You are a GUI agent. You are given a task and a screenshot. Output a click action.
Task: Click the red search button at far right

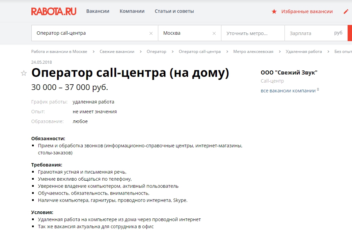click(x=350, y=33)
